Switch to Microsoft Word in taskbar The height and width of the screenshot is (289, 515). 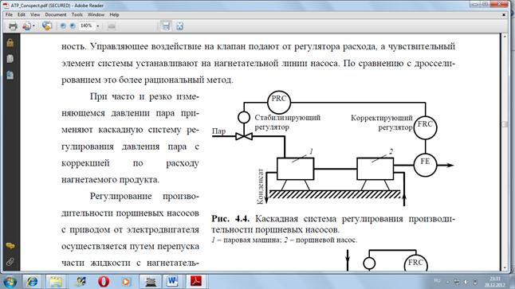tap(172, 282)
